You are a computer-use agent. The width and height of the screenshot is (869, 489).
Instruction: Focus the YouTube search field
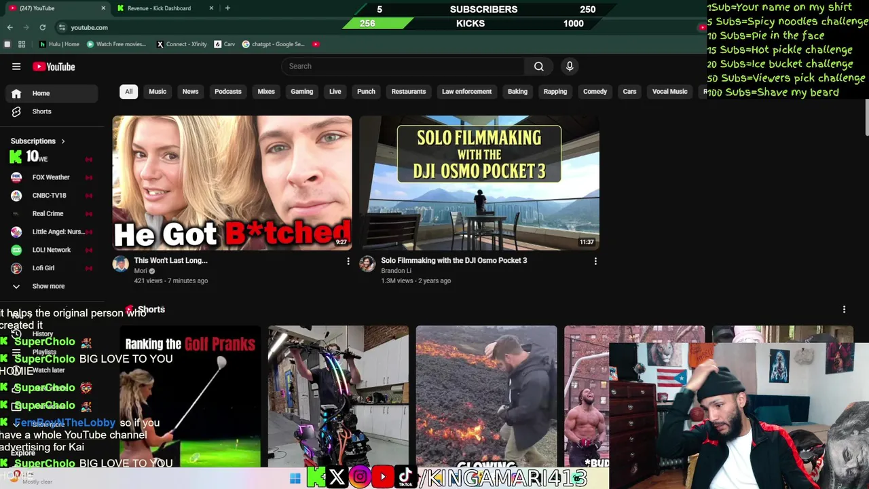tap(403, 67)
